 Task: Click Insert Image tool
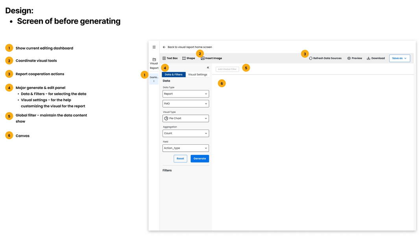click(211, 58)
